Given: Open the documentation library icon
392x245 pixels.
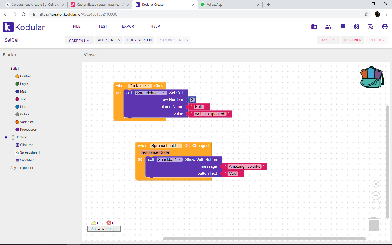Looking at the screenshot, I should pos(342,27).
